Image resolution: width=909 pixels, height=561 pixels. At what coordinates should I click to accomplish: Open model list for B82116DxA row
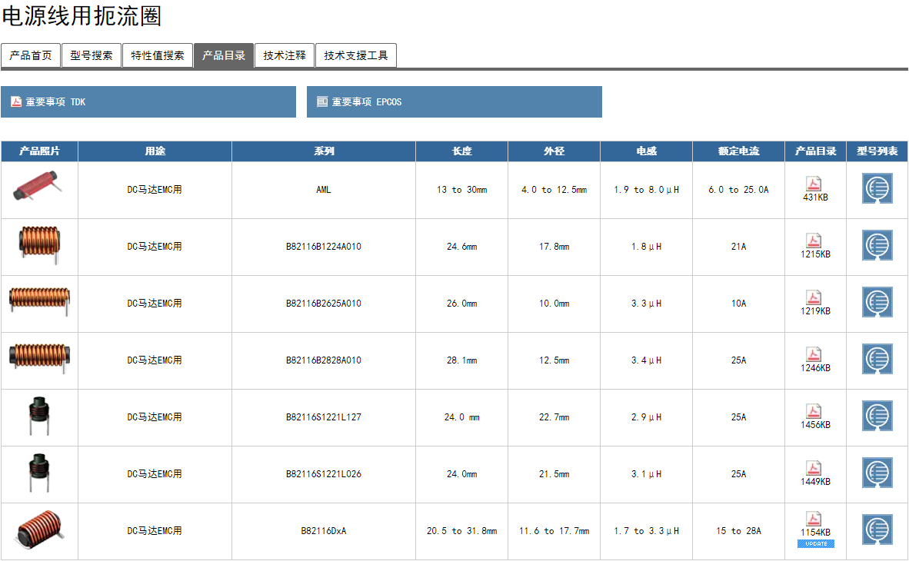(x=877, y=530)
